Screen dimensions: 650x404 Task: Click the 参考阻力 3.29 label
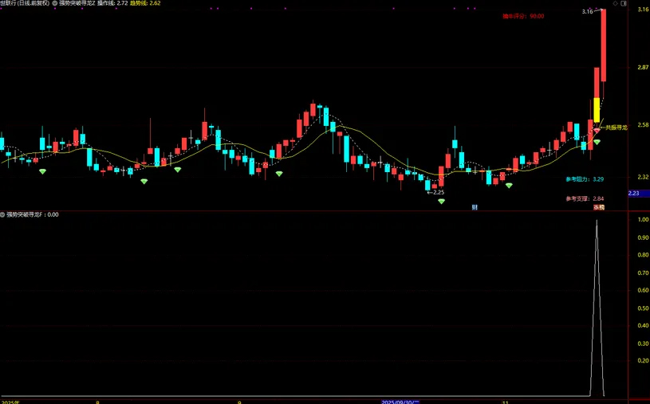pos(585,179)
